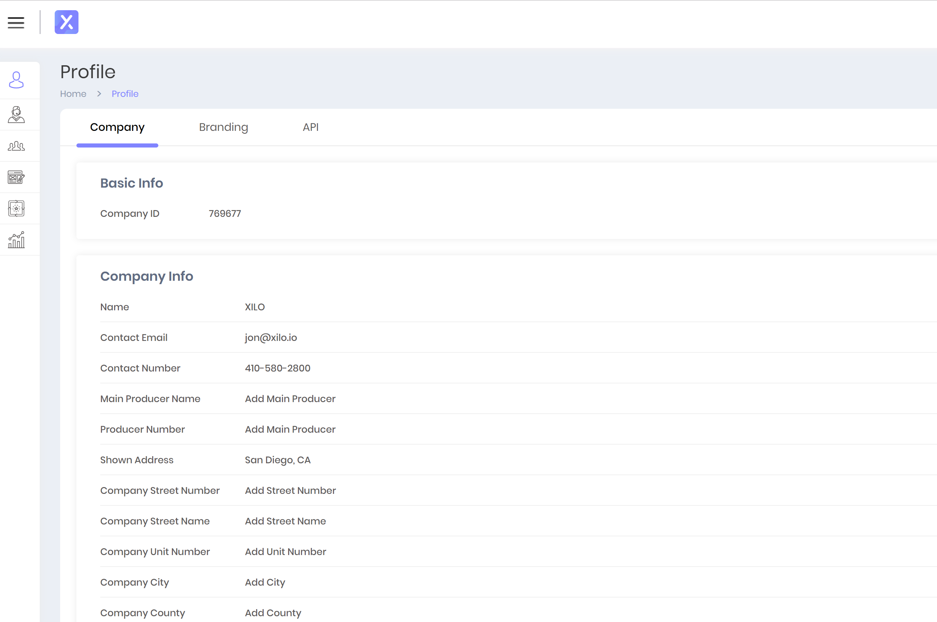Image resolution: width=937 pixels, height=622 pixels.
Task: Click Add Street Name field
Action: coord(285,521)
